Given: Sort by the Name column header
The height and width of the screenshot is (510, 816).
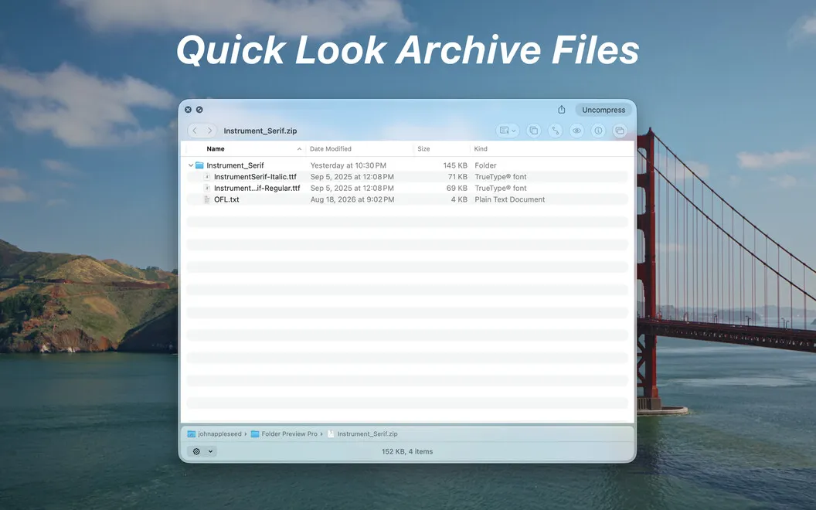Looking at the screenshot, I should [x=216, y=149].
